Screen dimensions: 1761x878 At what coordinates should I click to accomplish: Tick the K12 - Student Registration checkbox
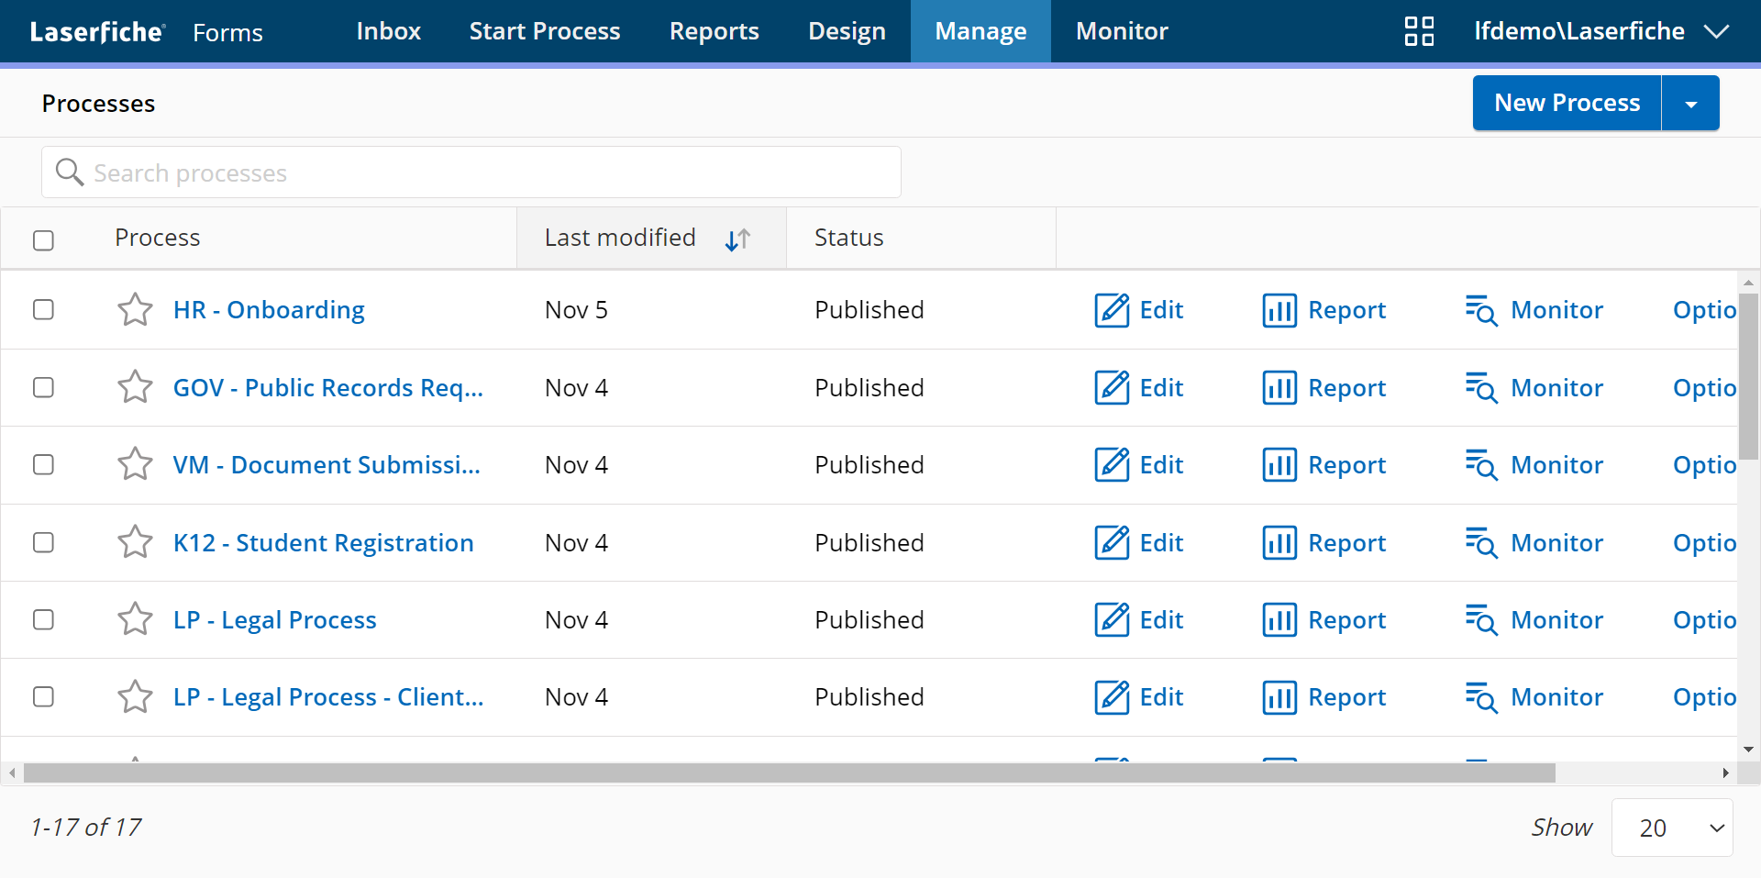(43, 543)
